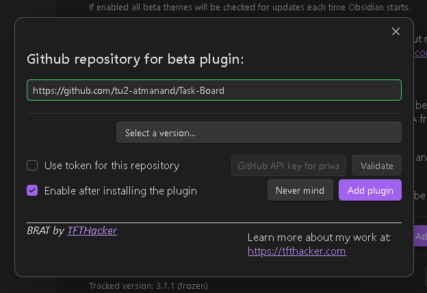
Task: Click the Never mind button
Action: (x=300, y=190)
